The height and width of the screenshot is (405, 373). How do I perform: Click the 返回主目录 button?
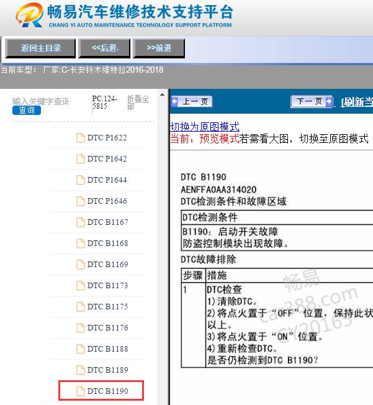(40, 48)
